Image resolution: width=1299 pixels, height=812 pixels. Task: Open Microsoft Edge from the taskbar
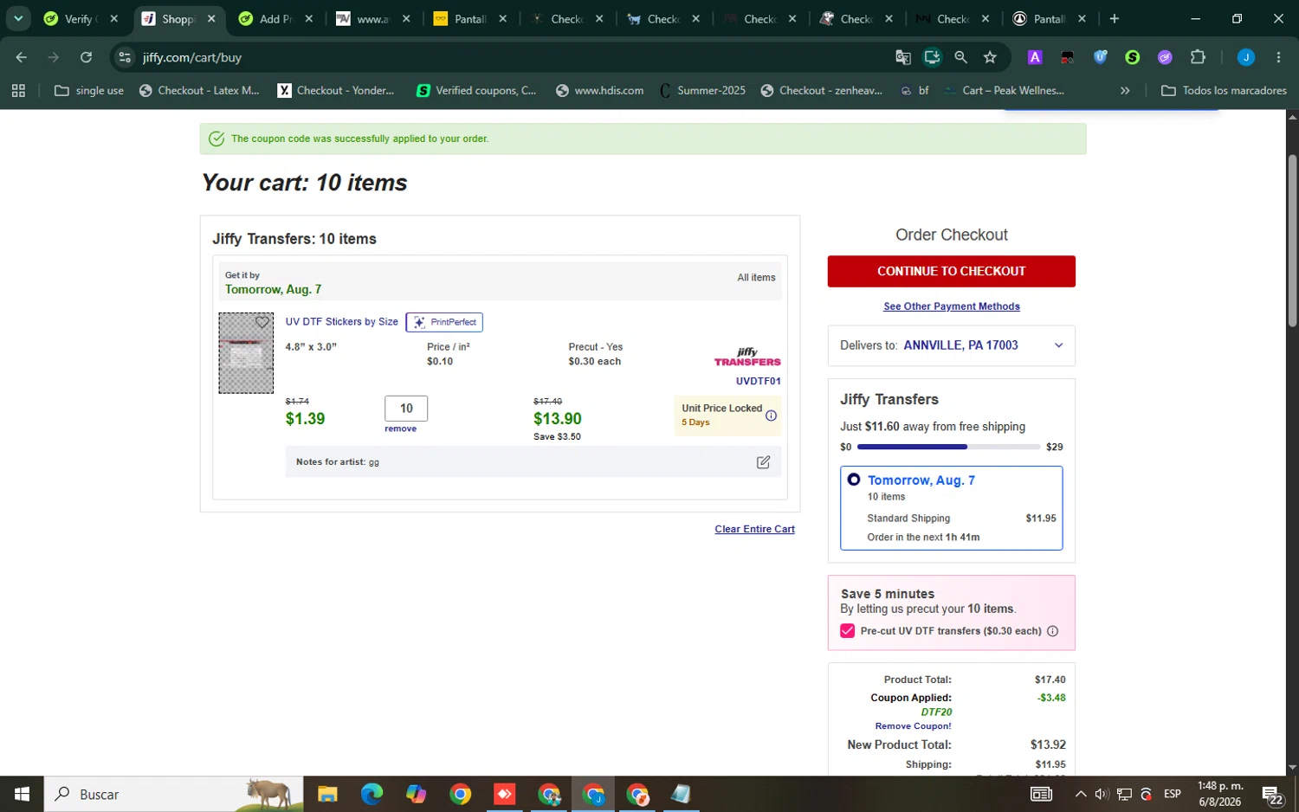tap(372, 794)
